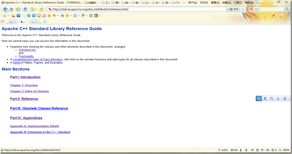Reload the page with green refresh icon
292x154 pixels.
click(18, 9)
